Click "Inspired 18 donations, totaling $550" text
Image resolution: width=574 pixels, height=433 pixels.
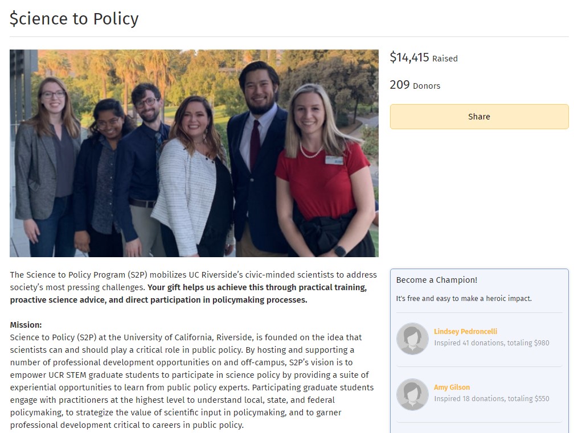[491, 399]
